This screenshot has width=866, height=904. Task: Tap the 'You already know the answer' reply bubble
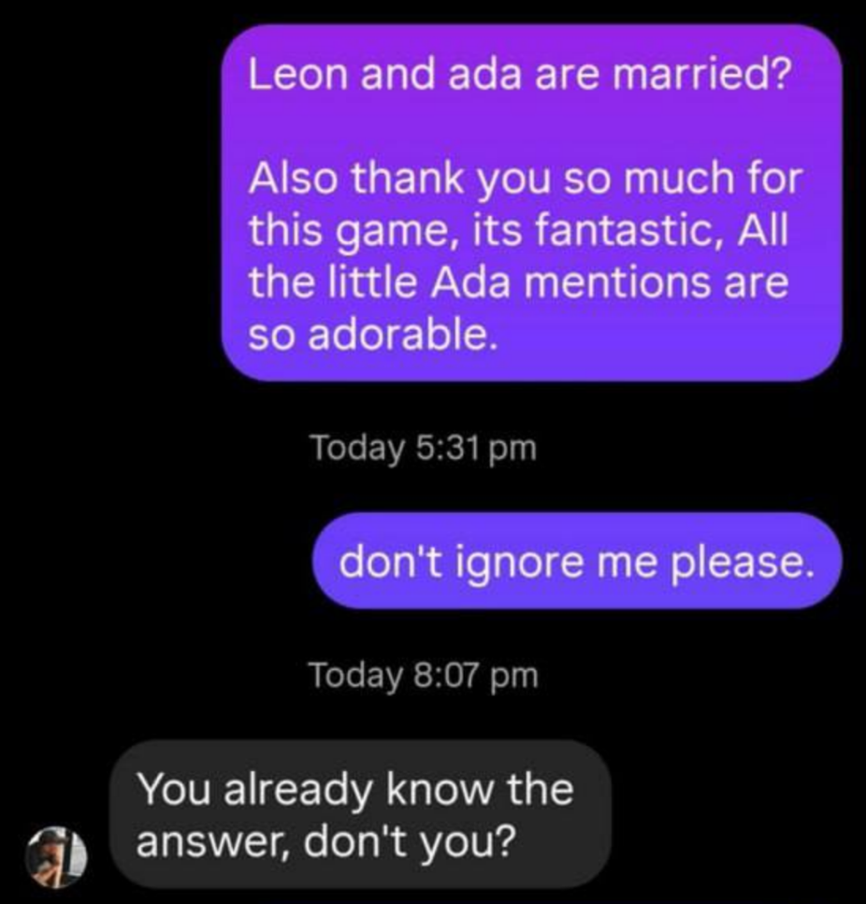click(x=360, y=814)
